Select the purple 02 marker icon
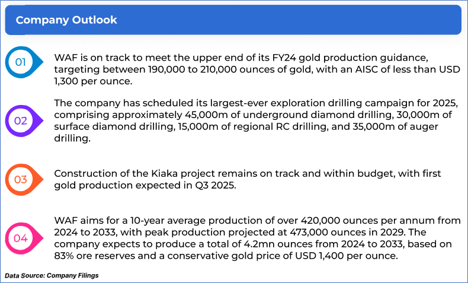This screenshot has height=283, width=468. [22, 120]
